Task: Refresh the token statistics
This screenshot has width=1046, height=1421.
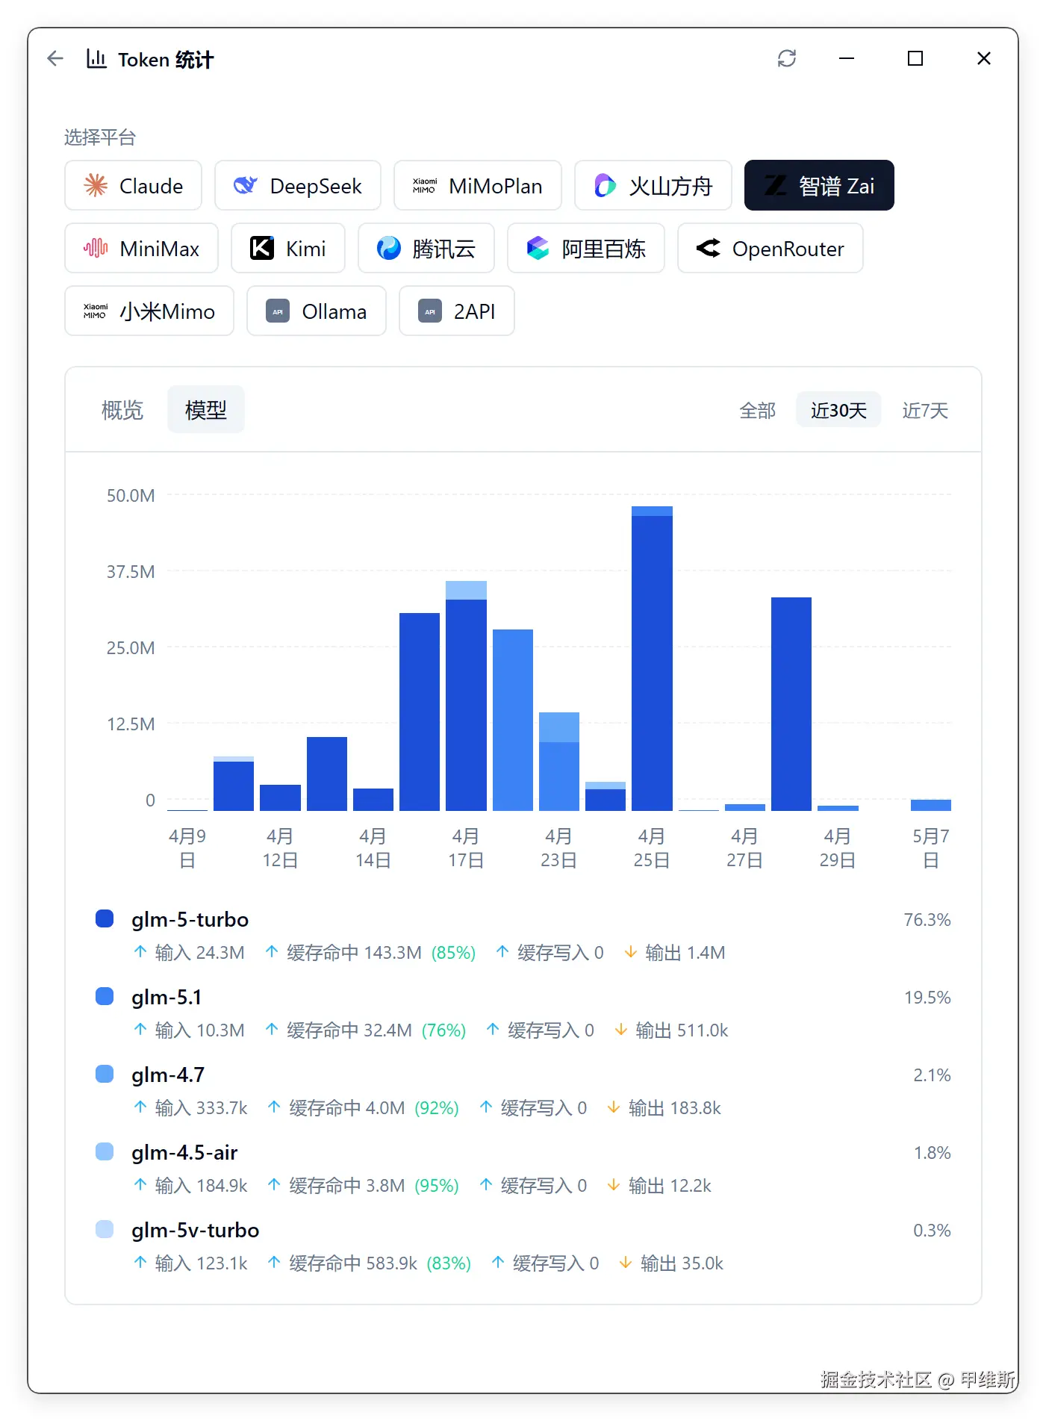Action: (787, 58)
